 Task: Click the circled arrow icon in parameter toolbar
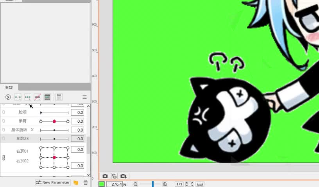[x=8, y=97]
